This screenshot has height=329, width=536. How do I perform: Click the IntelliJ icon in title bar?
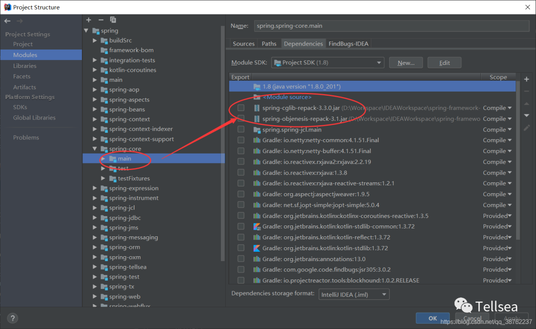(x=7, y=7)
